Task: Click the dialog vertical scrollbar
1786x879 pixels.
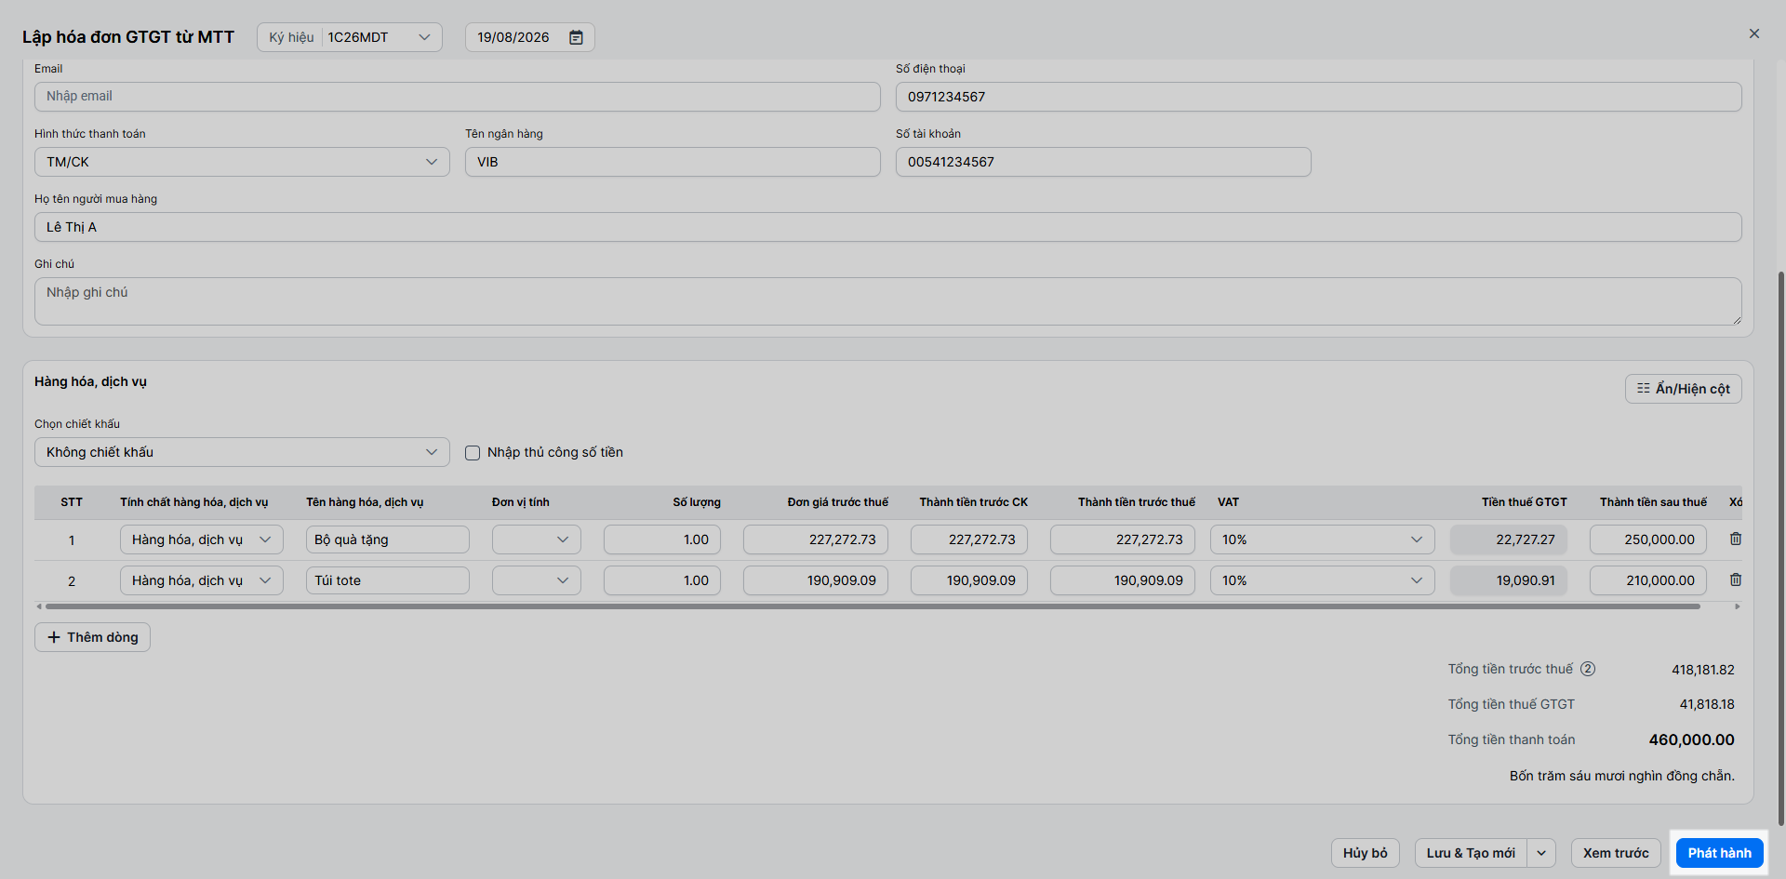Action: [1780, 549]
